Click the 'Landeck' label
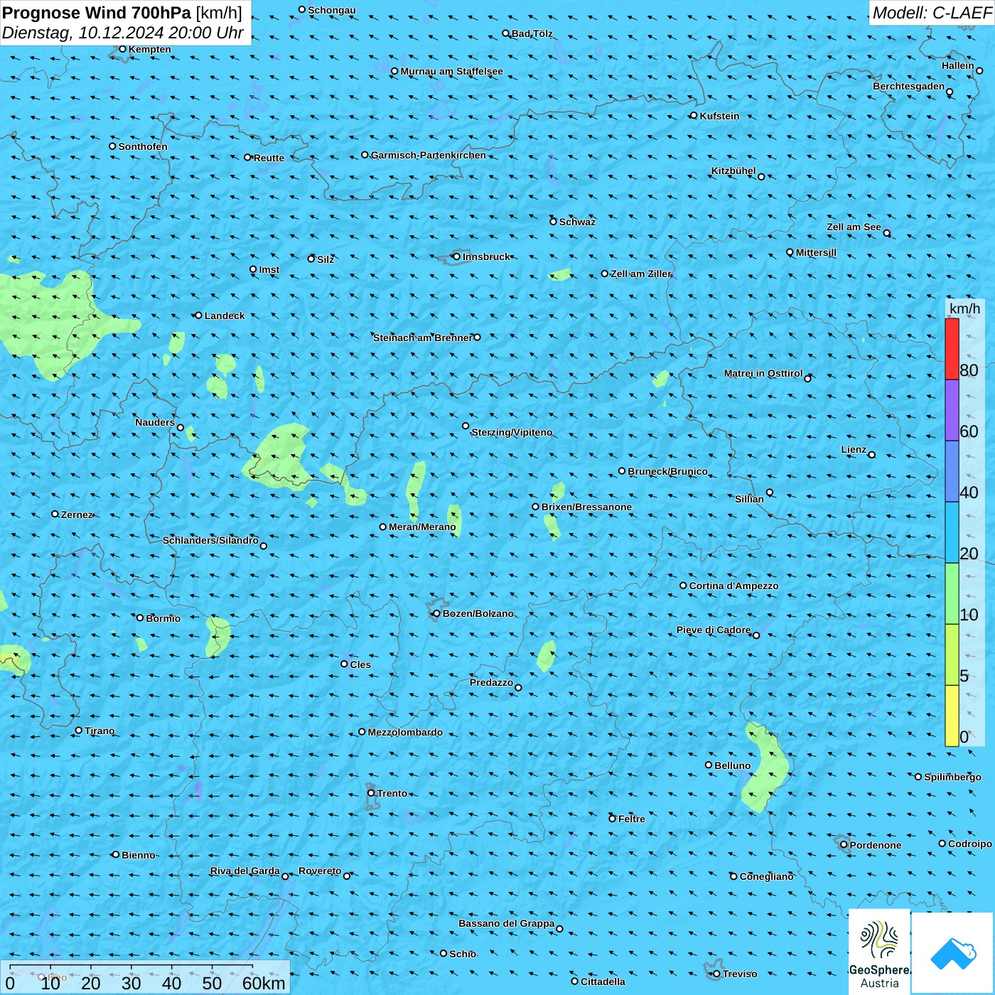The image size is (995, 995). pos(225,316)
